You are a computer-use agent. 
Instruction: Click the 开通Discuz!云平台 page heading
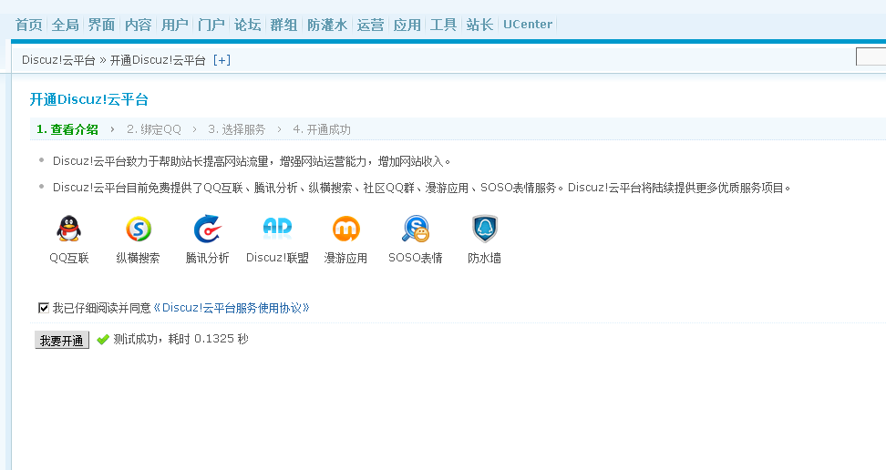[x=89, y=99]
